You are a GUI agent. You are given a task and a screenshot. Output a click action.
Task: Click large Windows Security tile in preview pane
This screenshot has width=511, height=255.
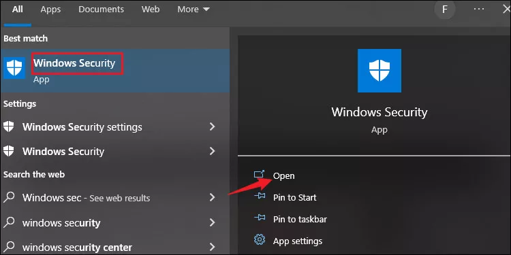(380, 71)
